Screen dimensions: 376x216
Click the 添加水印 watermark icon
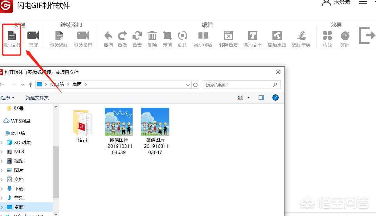277,36
